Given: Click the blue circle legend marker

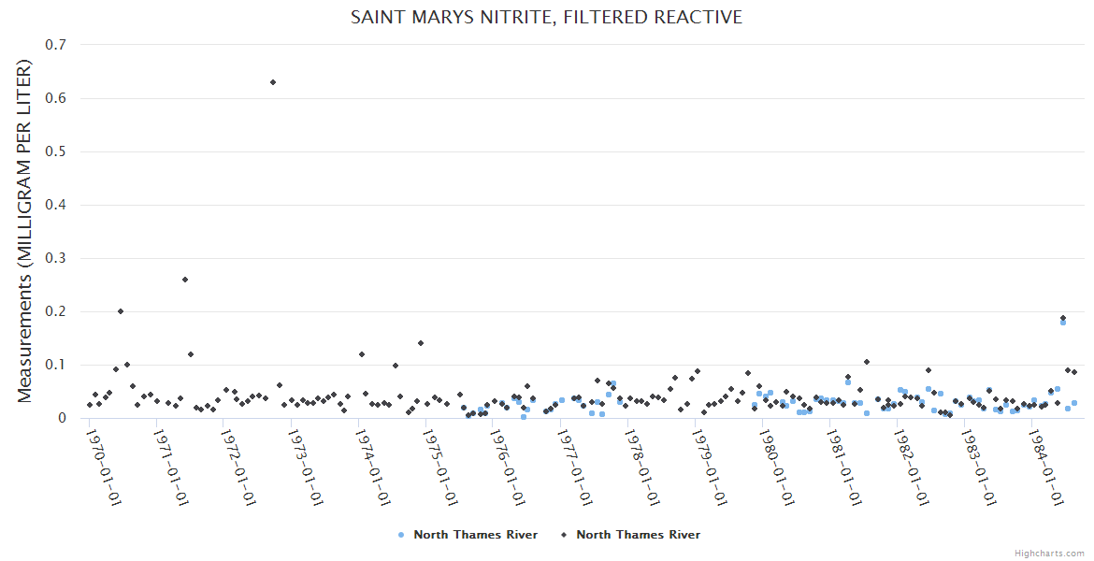Looking at the screenshot, I should 401,535.
